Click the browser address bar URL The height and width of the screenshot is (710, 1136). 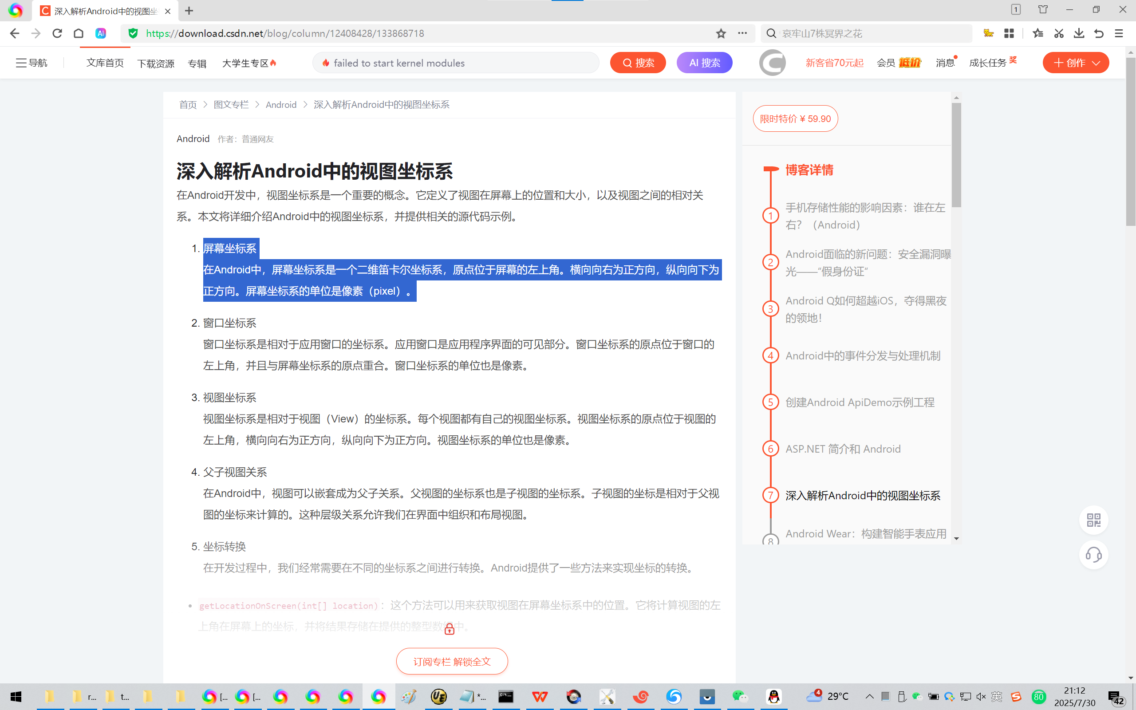click(285, 33)
